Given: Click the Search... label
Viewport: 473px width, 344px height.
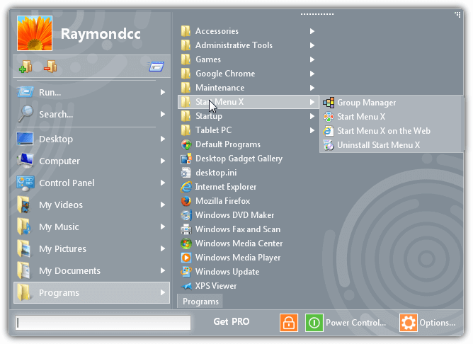Looking at the screenshot, I should (56, 114).
